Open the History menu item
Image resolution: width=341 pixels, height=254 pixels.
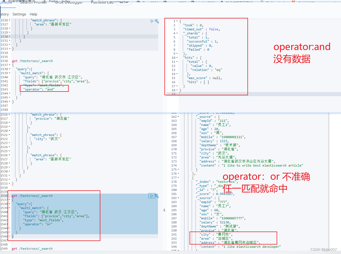(4, 14)
